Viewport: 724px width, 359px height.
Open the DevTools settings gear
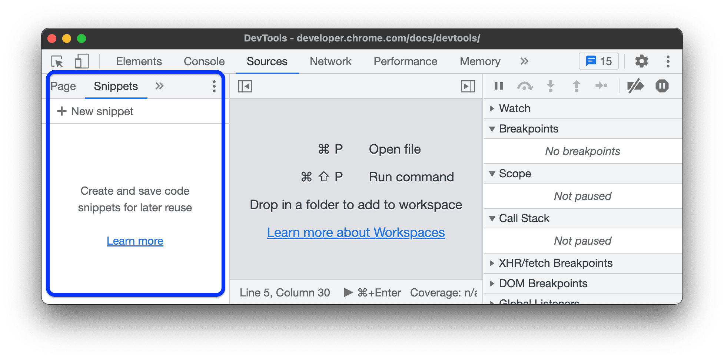(641, 61)
